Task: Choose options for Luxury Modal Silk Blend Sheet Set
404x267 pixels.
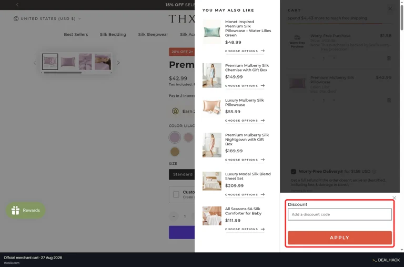Action: pos(245,194)
